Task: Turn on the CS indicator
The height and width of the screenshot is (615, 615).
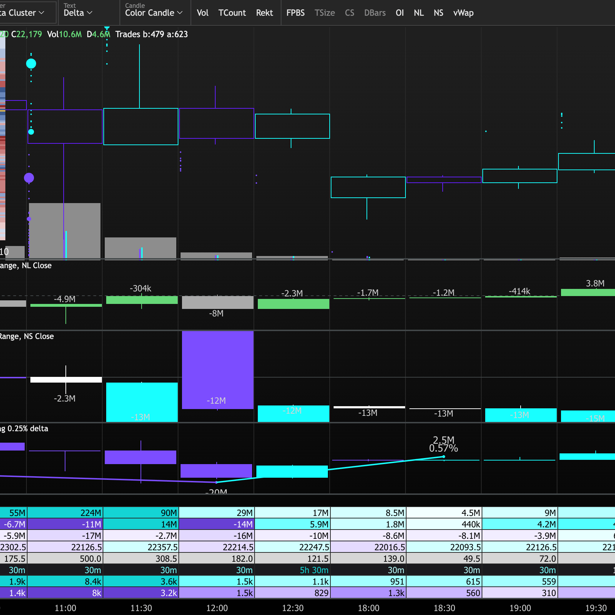Action: click(349, 13)
